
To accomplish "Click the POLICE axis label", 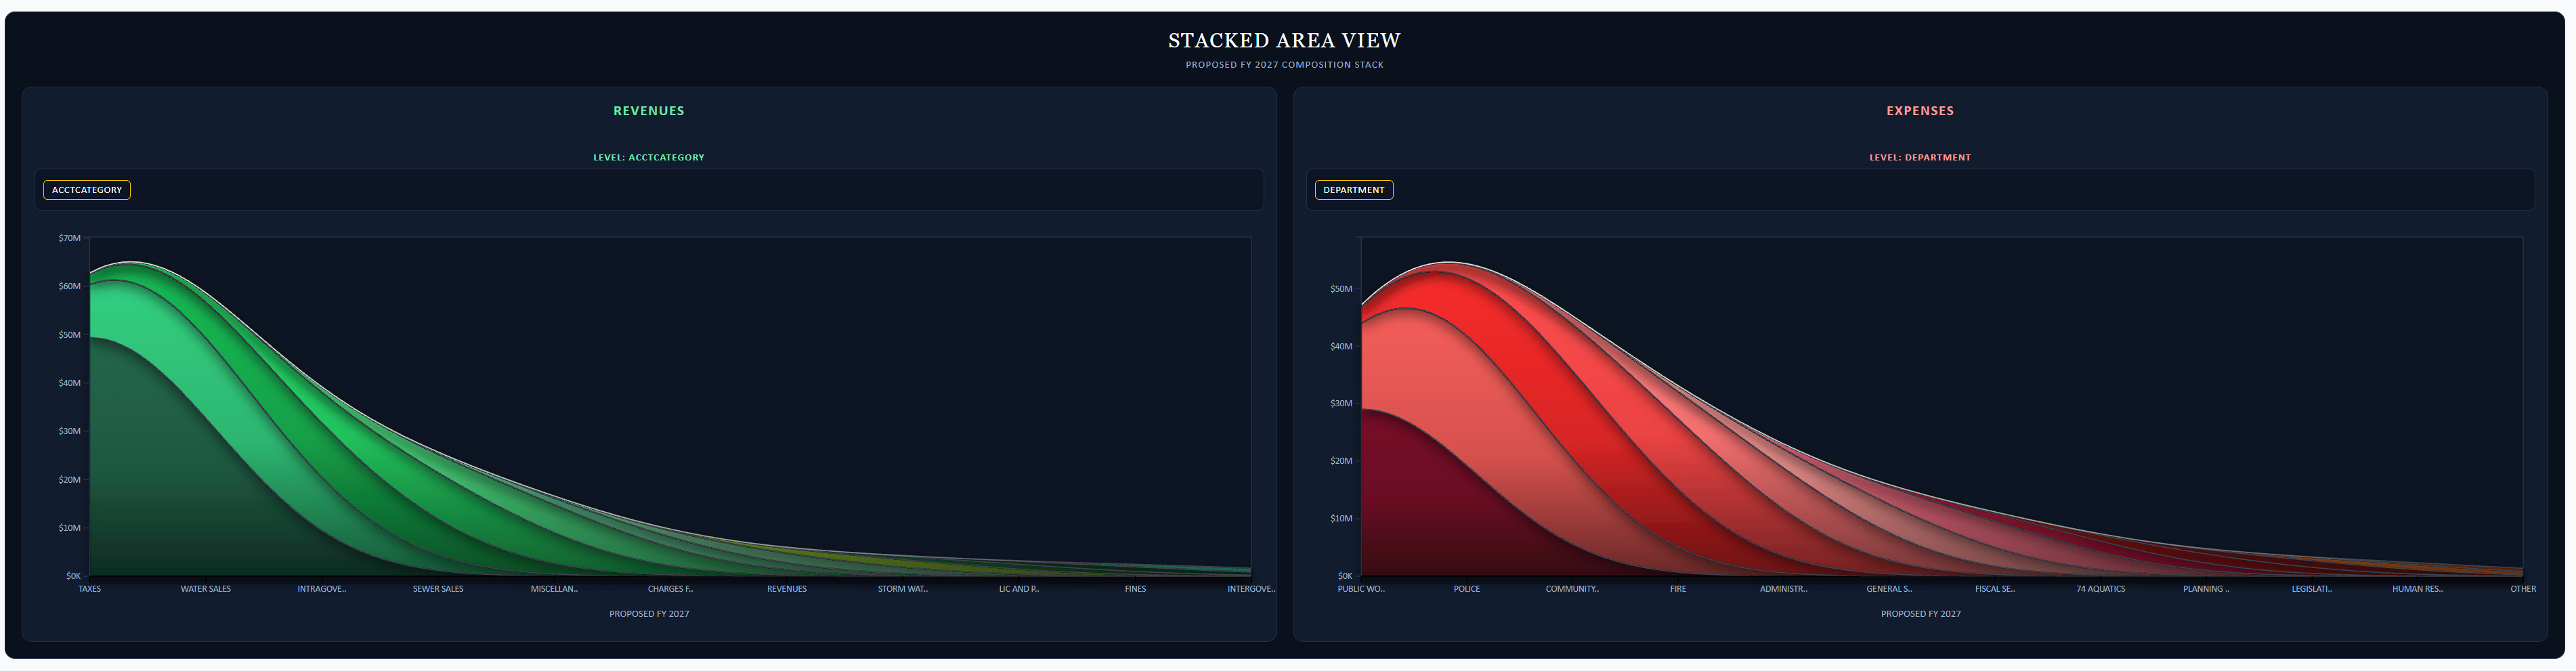I will coord(1467,589).
